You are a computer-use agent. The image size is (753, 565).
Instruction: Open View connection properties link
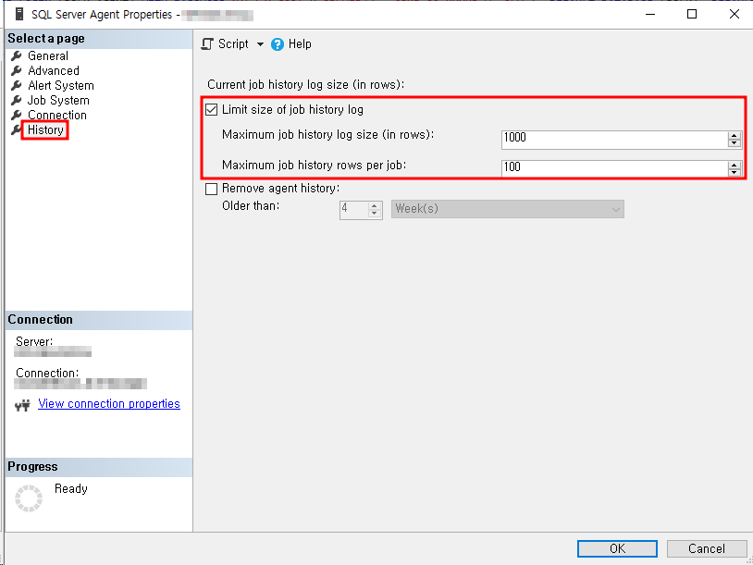click(x=109, y=404)
